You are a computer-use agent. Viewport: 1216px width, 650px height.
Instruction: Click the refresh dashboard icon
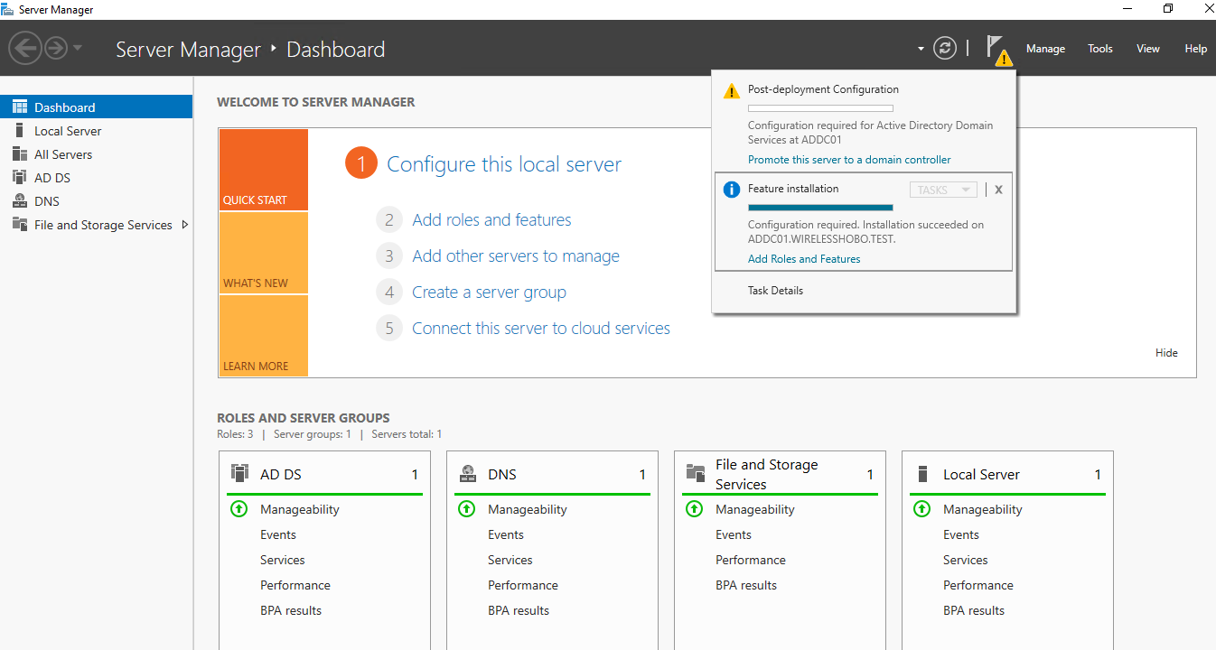[x=945, y=49]
